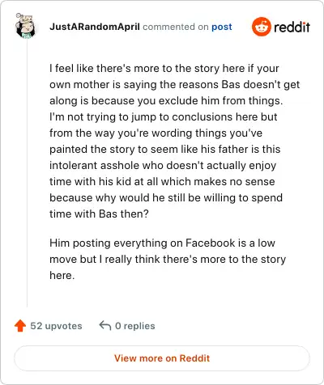Open the blue 'post' link
This screenshot has width=324, height=385.
pyautogui.click(x=222, y=27)
